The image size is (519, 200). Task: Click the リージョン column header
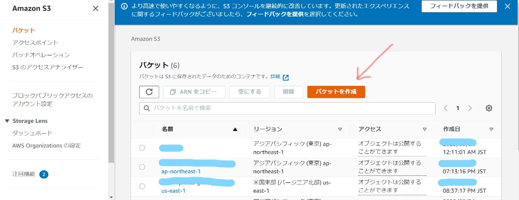268,129
